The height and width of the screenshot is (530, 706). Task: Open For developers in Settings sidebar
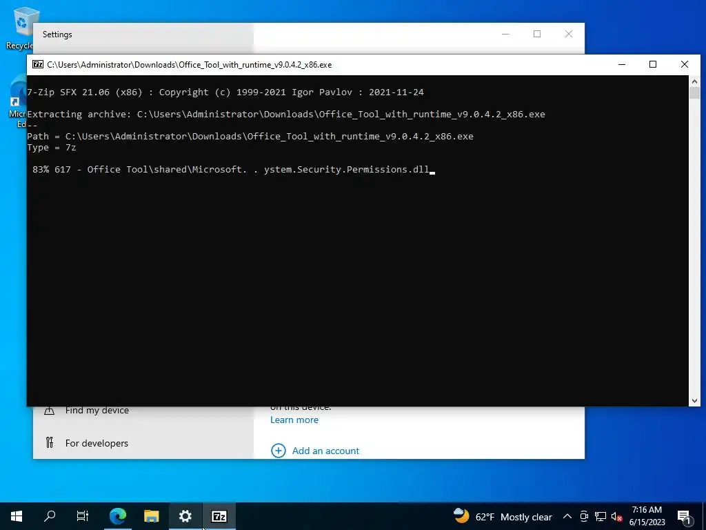click(97, 443)
